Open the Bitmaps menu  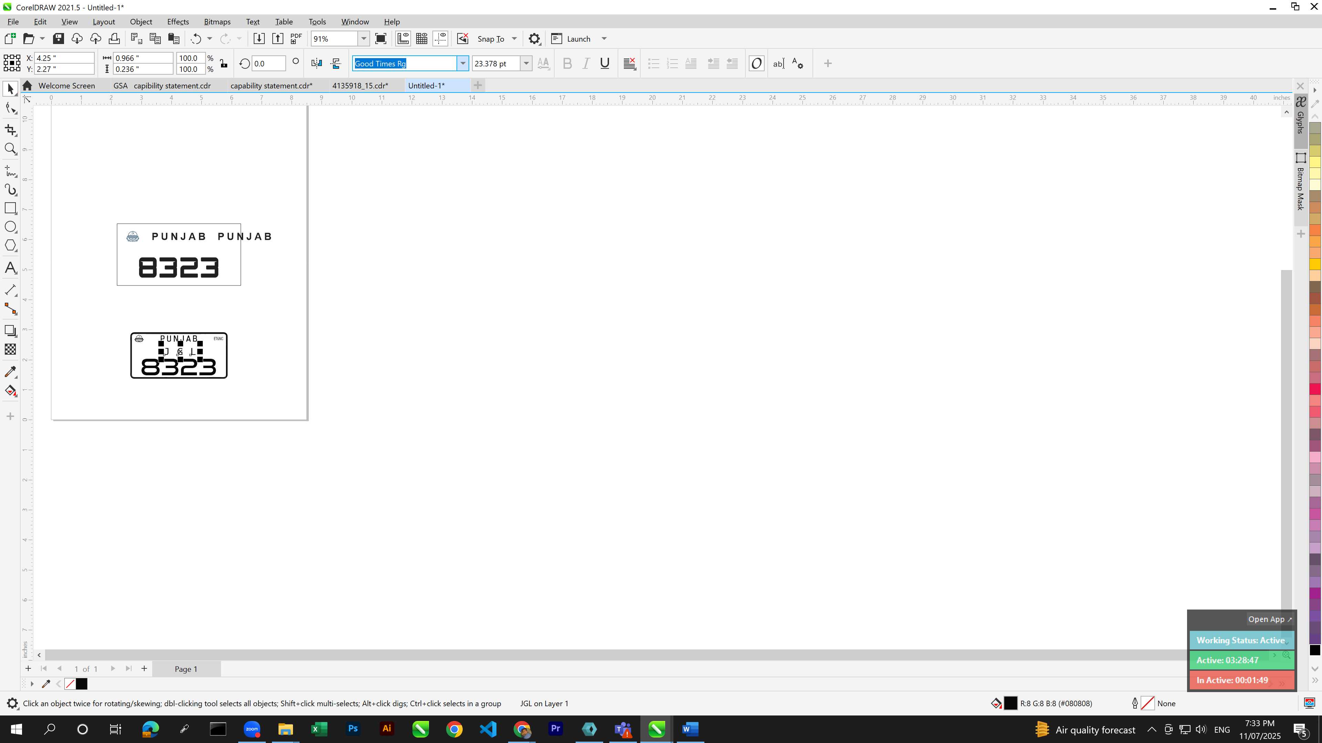coord(217,22)
